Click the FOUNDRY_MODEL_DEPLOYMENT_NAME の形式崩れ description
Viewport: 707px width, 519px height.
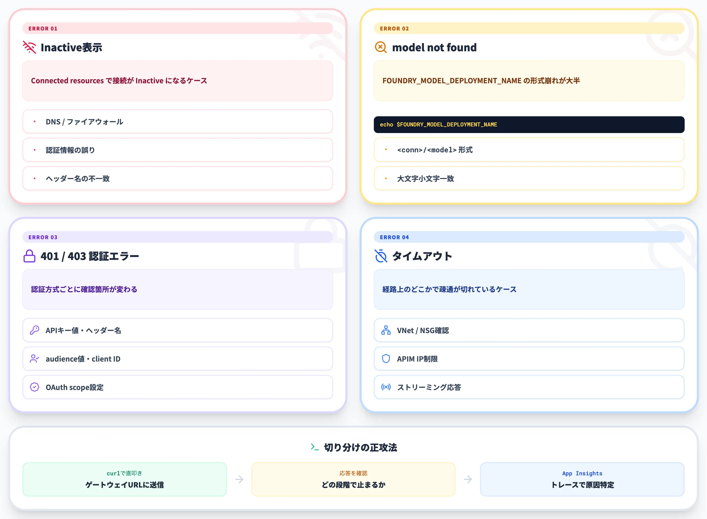pos(529,81)
